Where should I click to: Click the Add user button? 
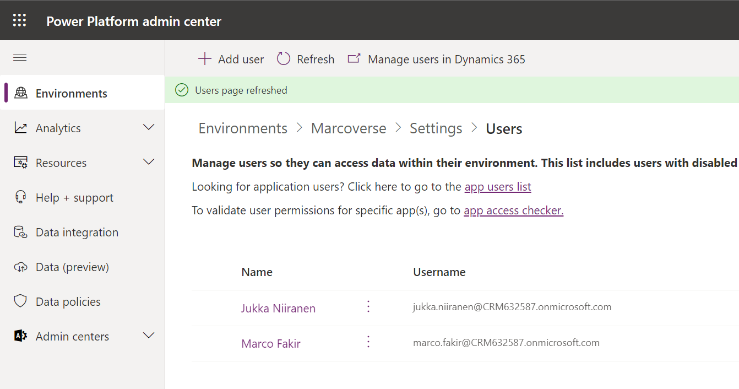231,59
